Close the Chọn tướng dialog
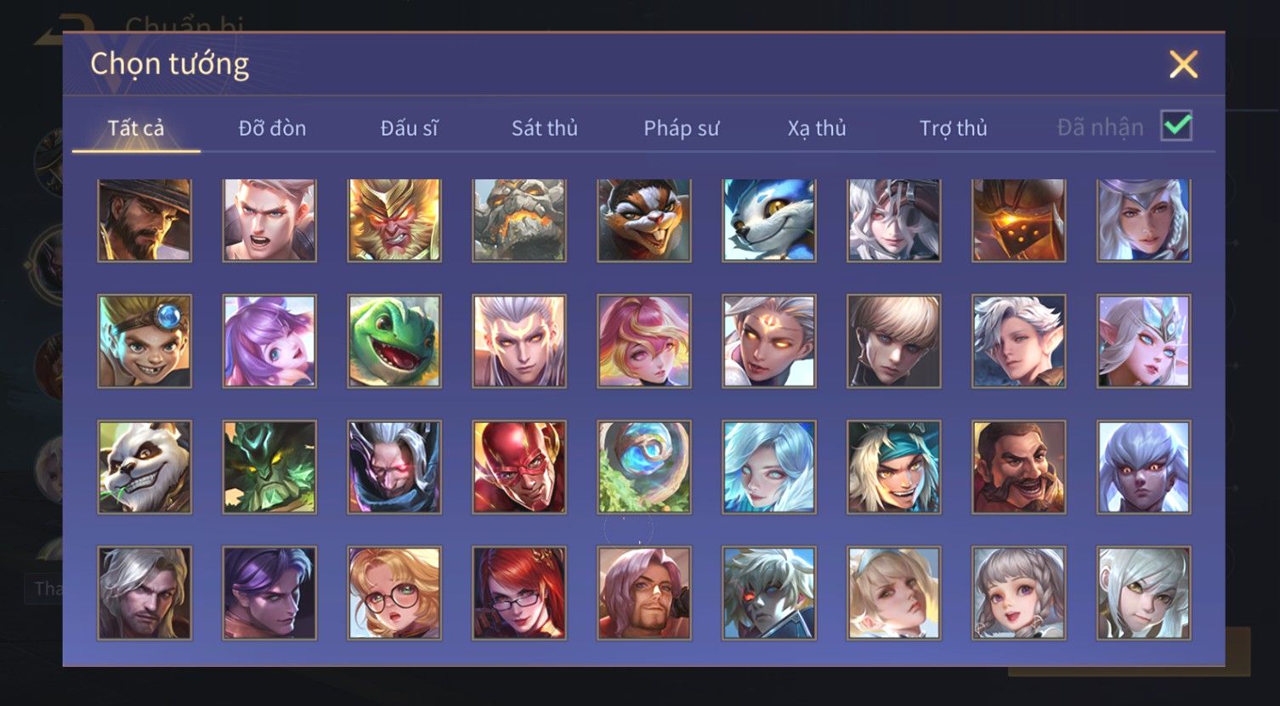 coord(1183,65)
